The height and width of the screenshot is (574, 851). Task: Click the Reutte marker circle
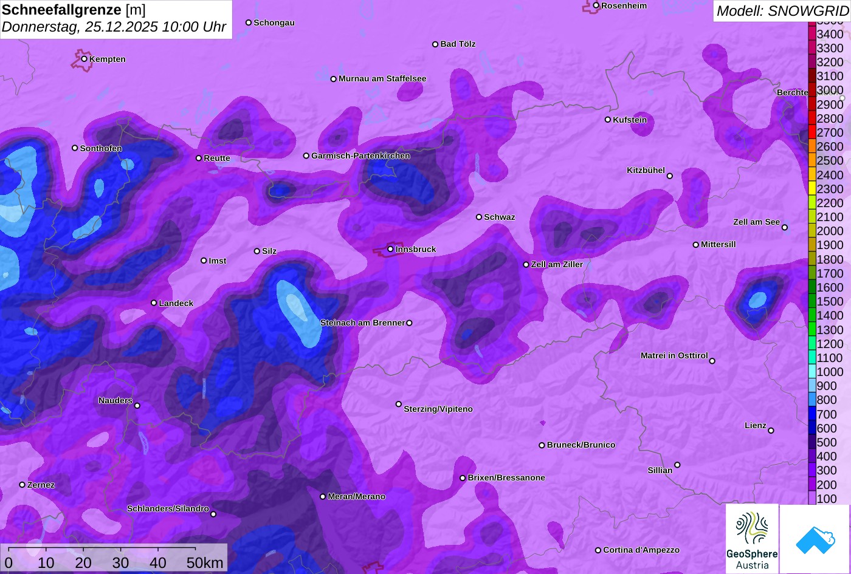[199, 158]
